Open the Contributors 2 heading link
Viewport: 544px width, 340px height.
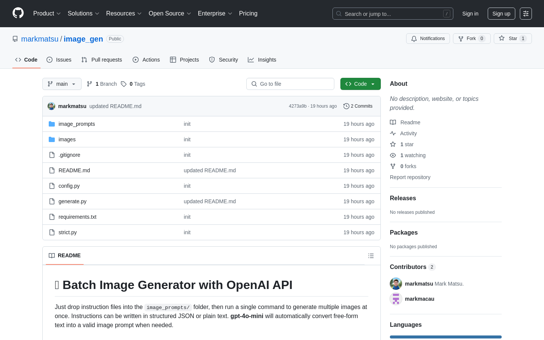point(413,267)
